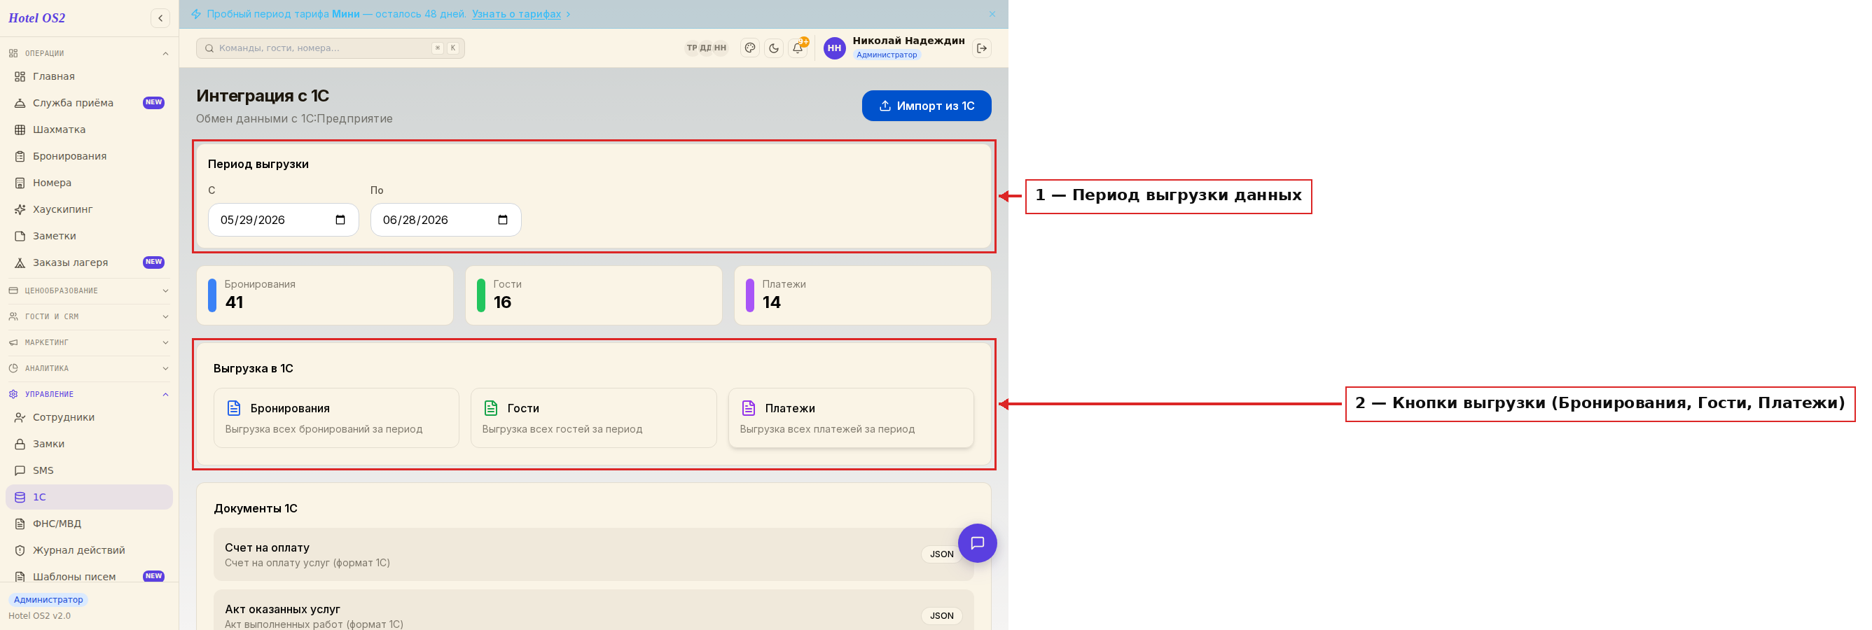Collapse the sidebar with the chevron button
Screen dimensions: 1872x630
[160, 18]
